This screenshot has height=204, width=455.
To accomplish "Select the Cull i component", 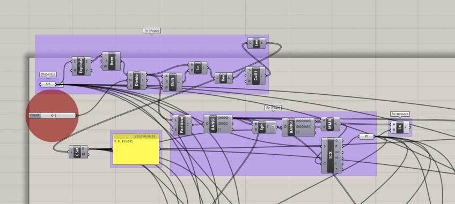I will click(255, 75).
